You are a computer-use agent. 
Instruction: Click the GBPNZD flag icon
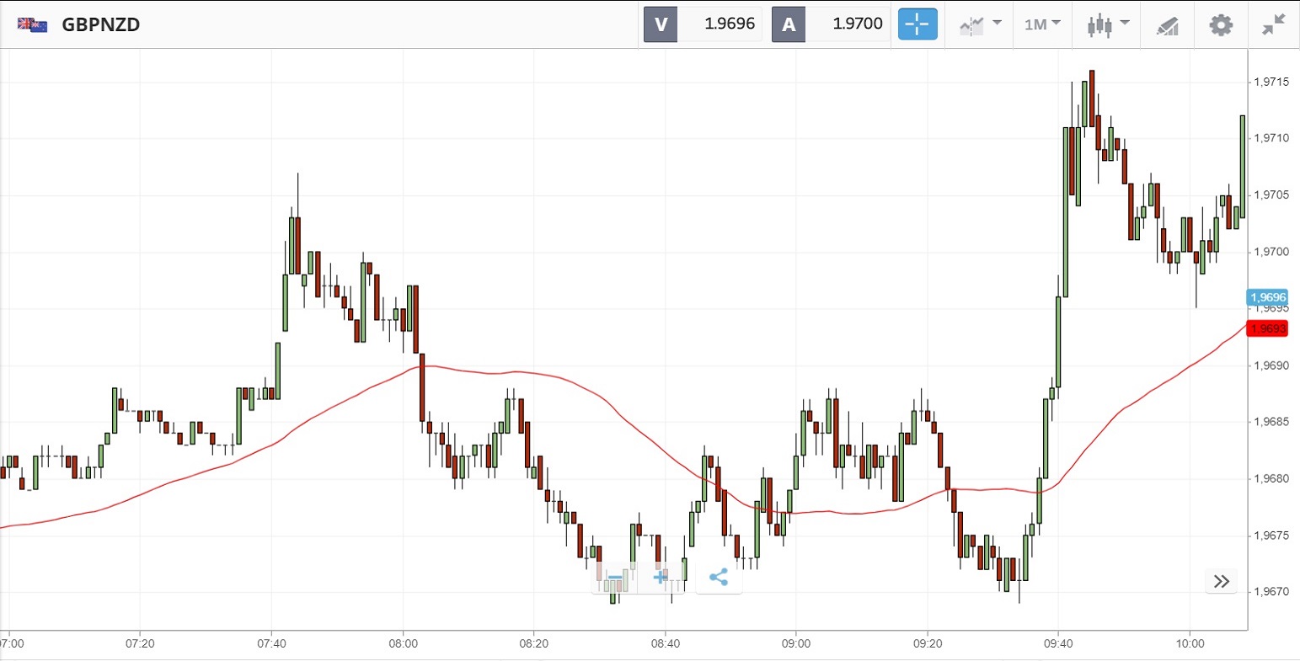tap(32, 24)
